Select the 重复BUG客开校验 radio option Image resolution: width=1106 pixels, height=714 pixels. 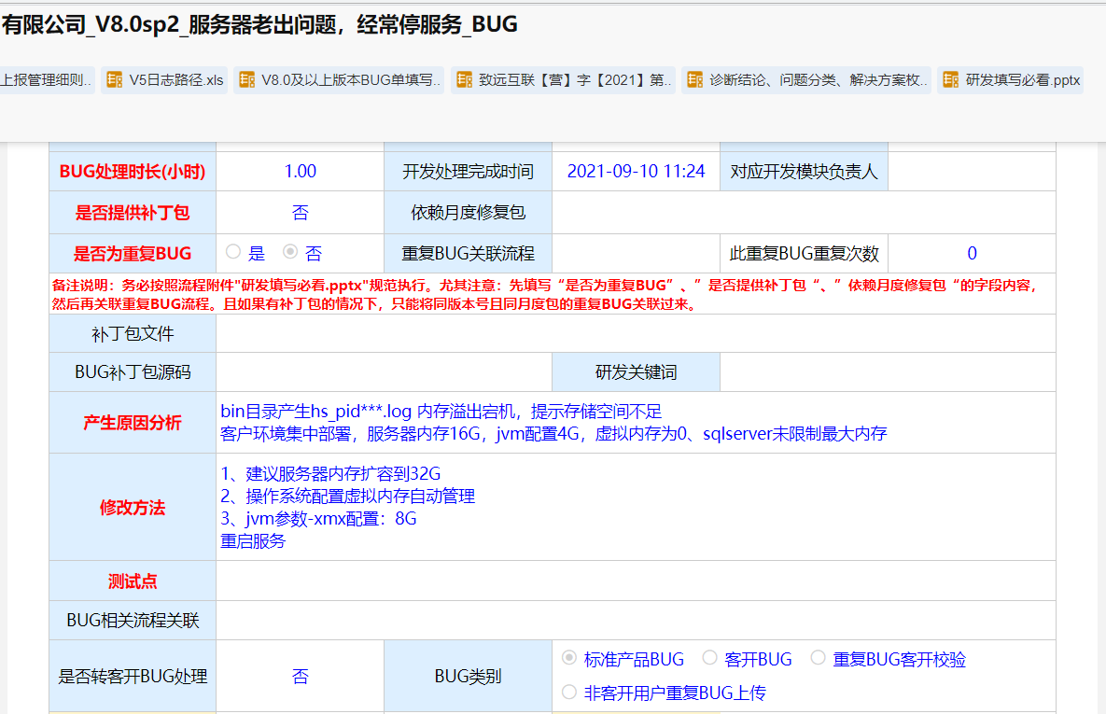tap(819, 659)
